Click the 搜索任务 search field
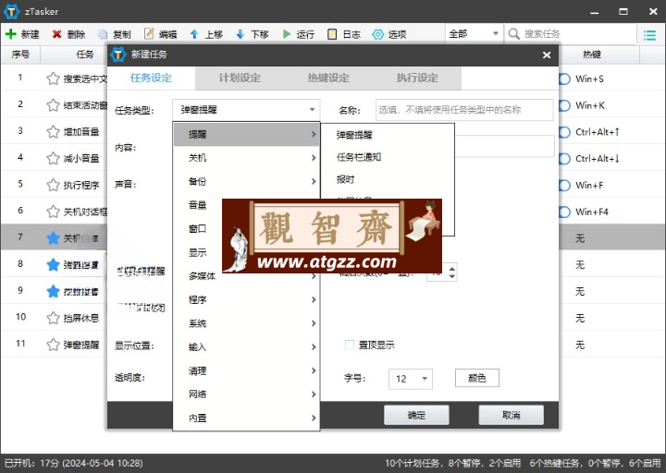 pos(569,34)
